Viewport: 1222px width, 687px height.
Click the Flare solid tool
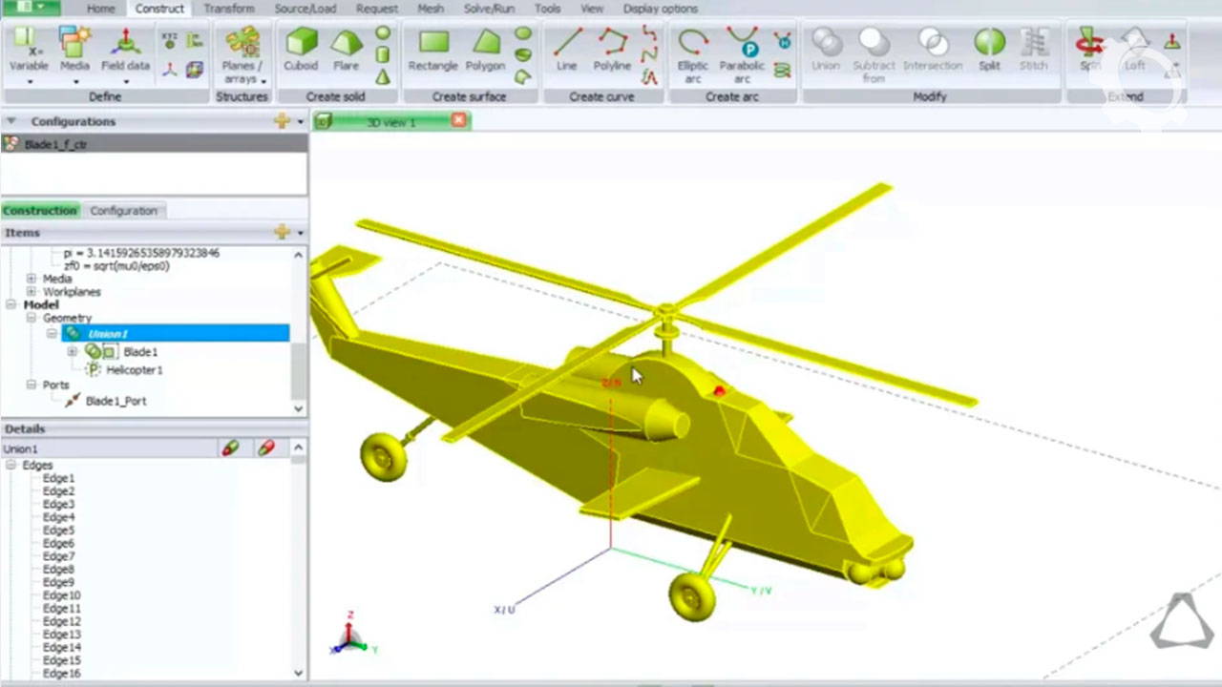(346, 50)
